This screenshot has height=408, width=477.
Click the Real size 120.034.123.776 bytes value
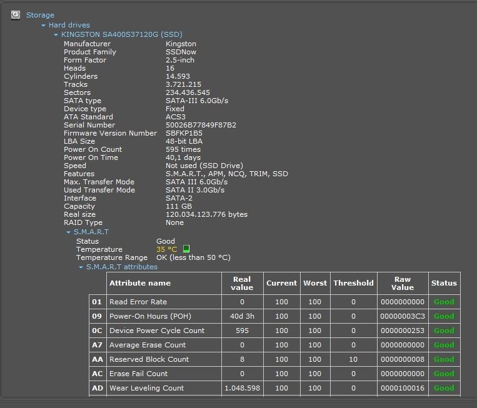click(x=206, y=214)
